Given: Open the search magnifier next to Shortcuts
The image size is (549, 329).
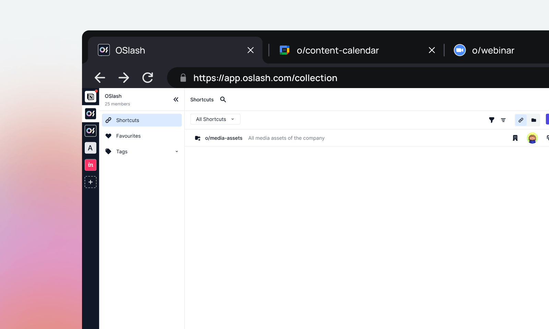Looking at the screenshot, I should point(223,99).
